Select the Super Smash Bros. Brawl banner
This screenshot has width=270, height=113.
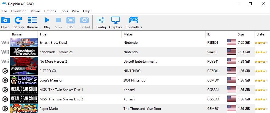24,42
